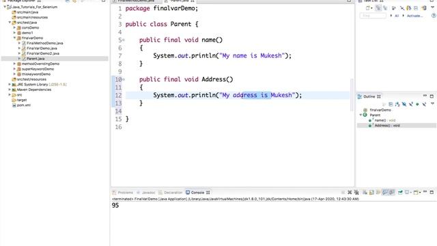Maximize the Outline panel
Screen dimensions: 437x246
coord(432,96)
